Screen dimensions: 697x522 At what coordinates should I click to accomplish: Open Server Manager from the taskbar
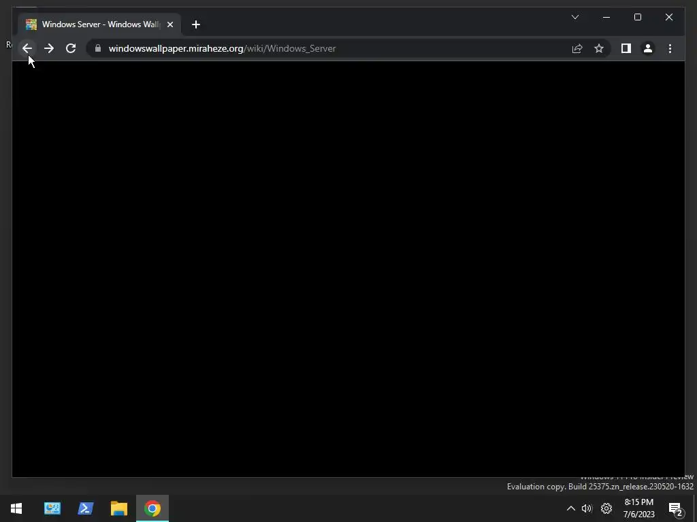point(52,508)
